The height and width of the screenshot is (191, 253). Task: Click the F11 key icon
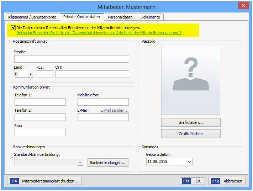pos(186,181)
